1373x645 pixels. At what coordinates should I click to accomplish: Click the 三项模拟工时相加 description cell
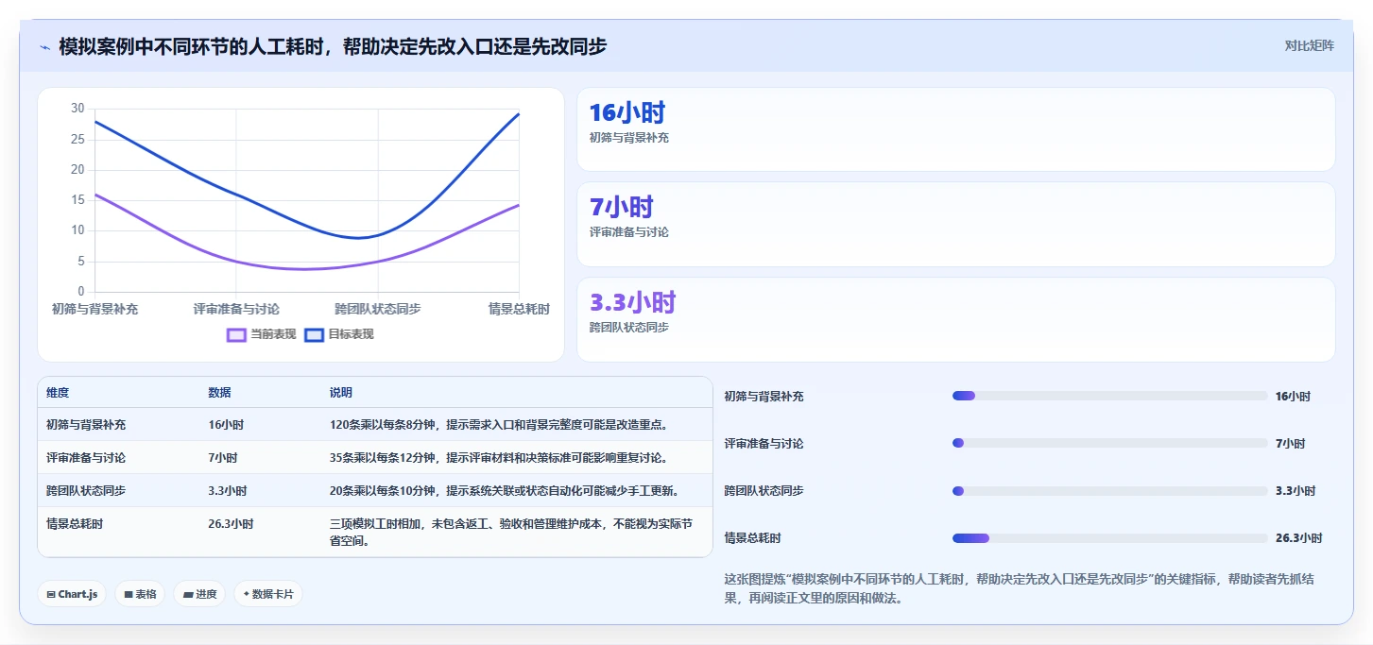(x=511, y=533)
